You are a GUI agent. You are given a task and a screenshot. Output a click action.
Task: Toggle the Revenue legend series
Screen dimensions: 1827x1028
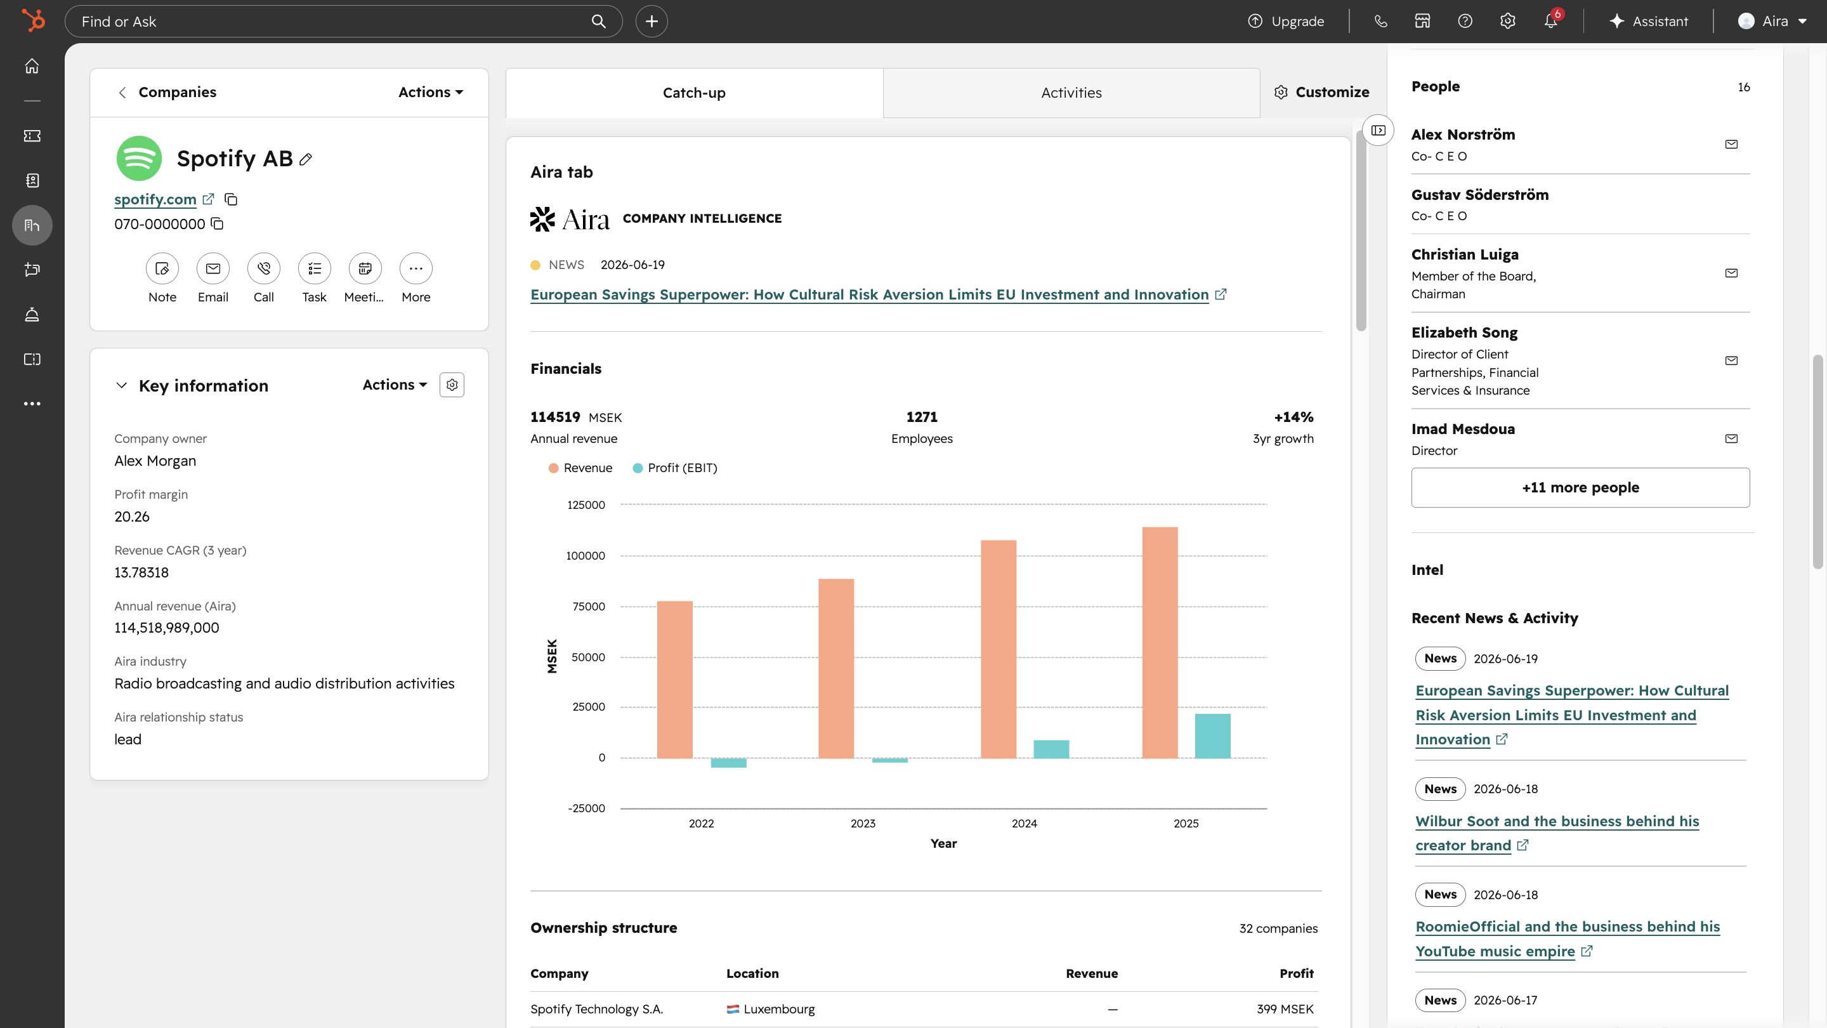[x=580, y=468]
